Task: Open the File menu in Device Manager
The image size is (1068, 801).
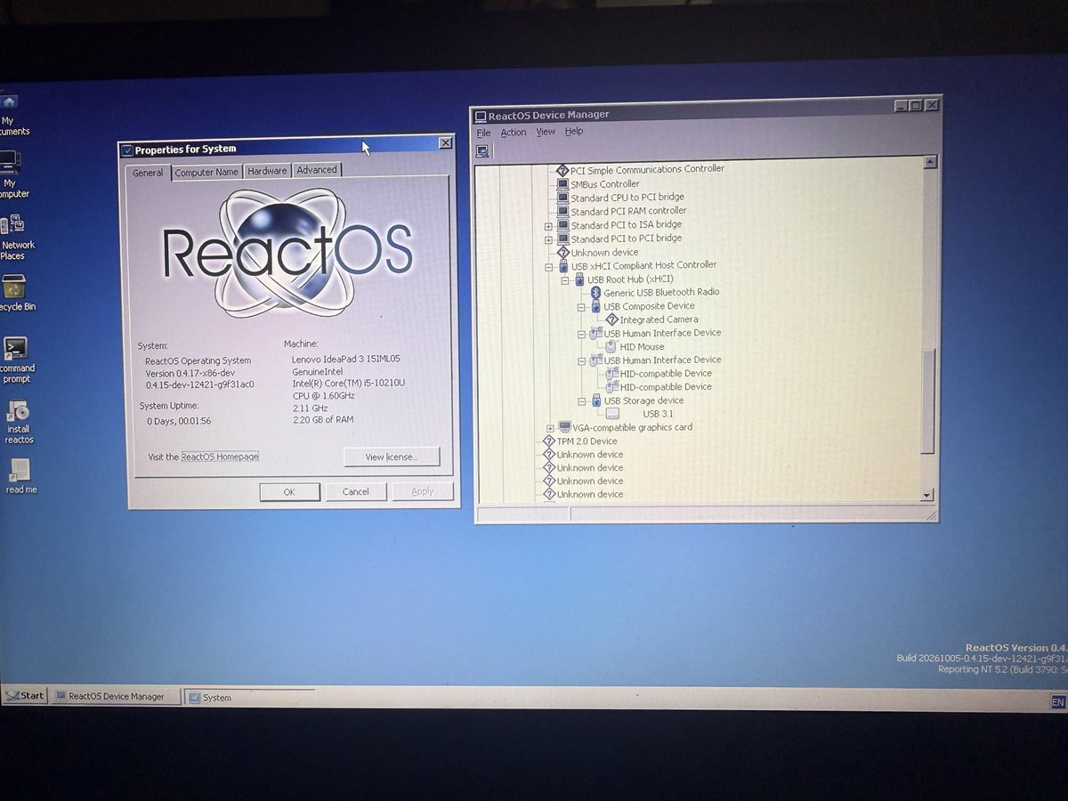Action: coord(483,133)
